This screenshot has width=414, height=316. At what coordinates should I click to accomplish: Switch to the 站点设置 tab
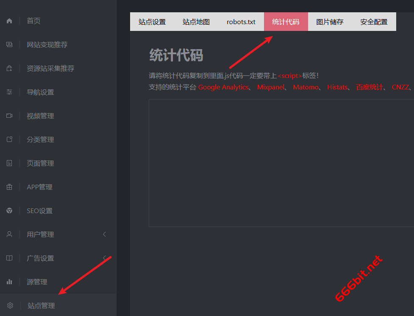click(x=152, y=22)
